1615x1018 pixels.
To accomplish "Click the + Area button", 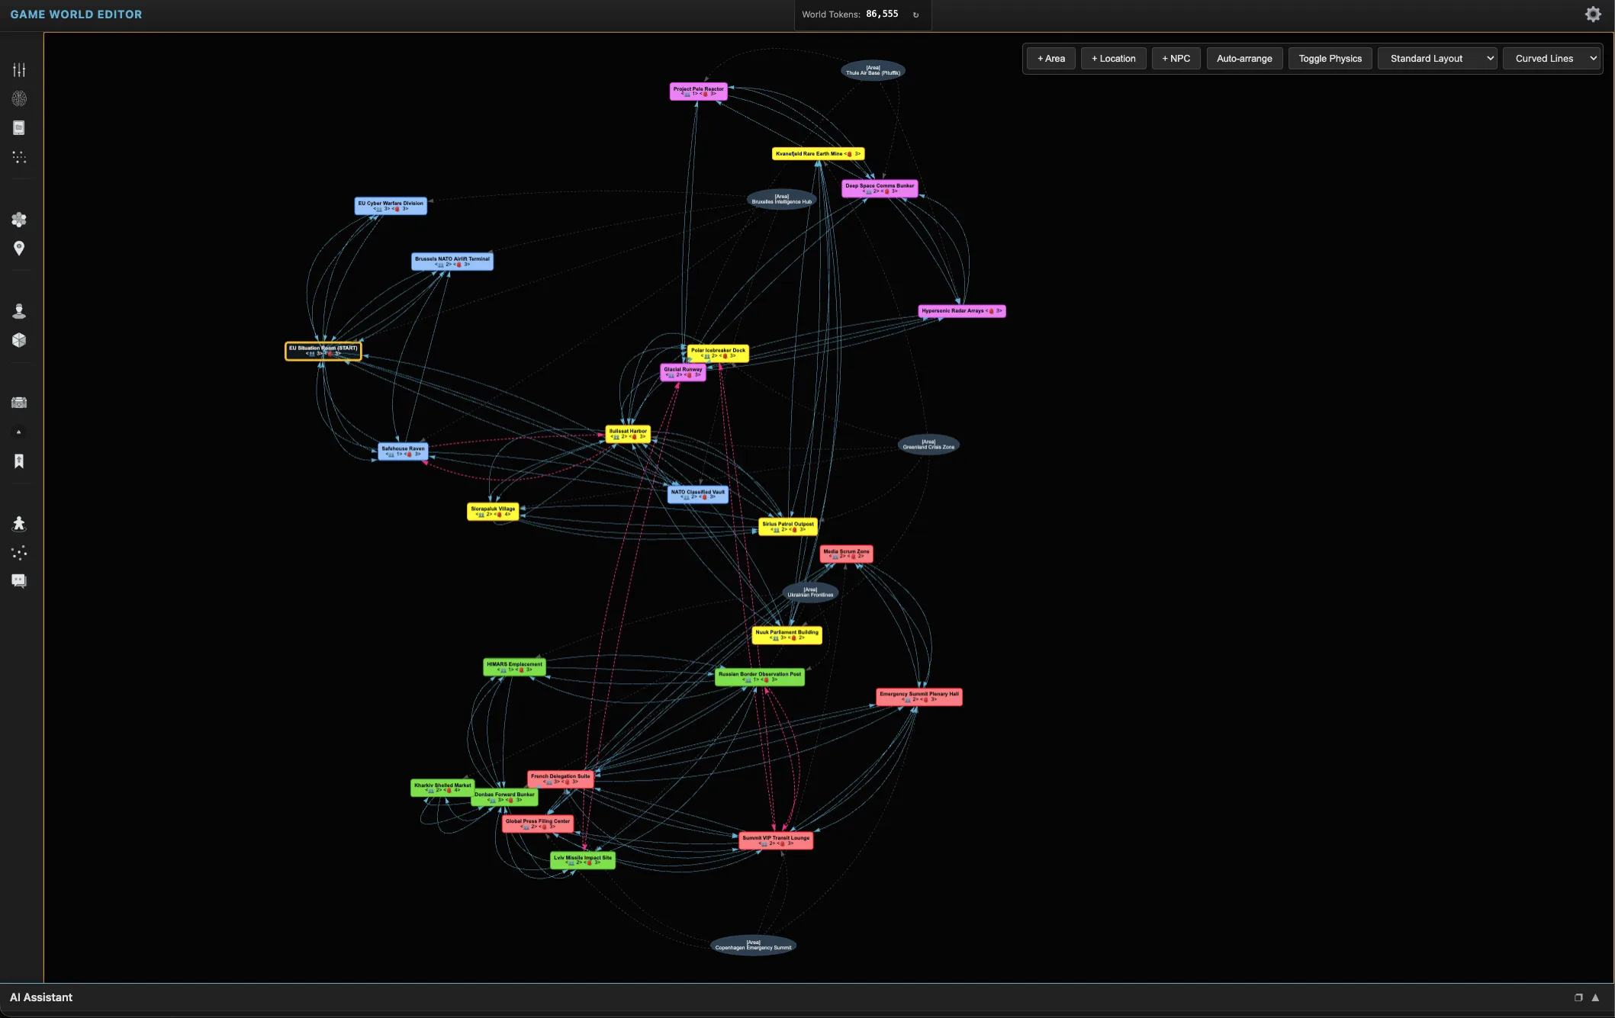I will click(x=1050, y=59).
